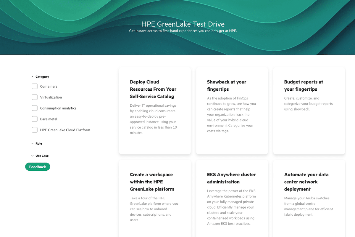This screenshot has width=355, height=237.
Task: Click the Bare metal label text
Action: pyautogui.click(x=49, y=119)
